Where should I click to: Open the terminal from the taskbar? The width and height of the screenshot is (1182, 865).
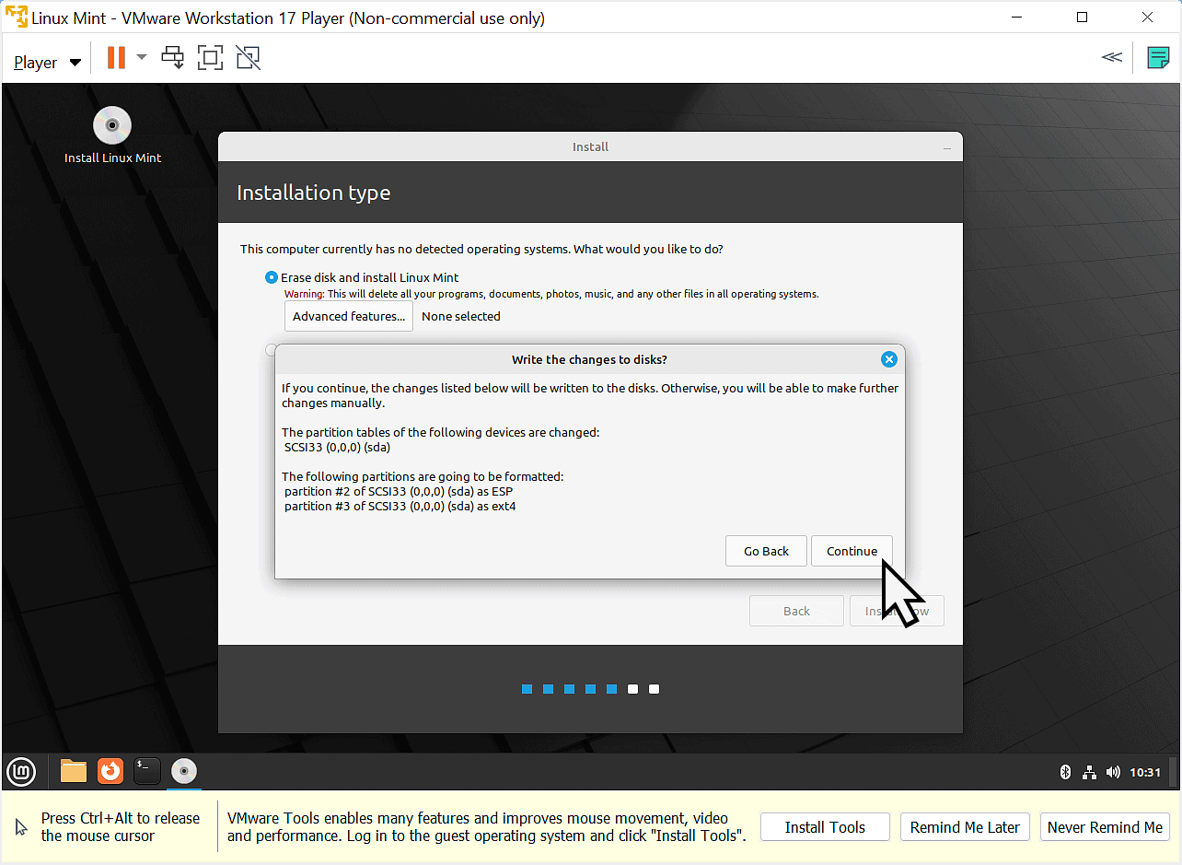click(x=146, y=771)
